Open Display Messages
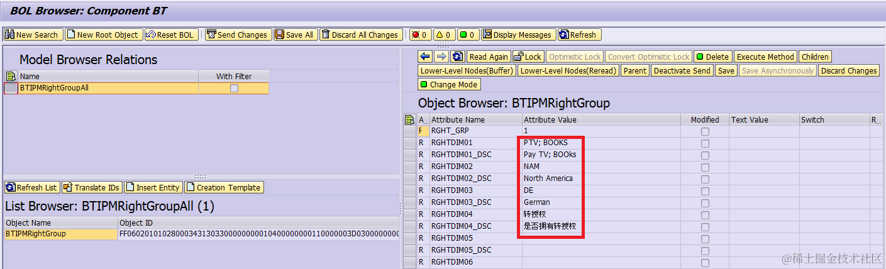 pyautogui.click(x=518, y=35)
